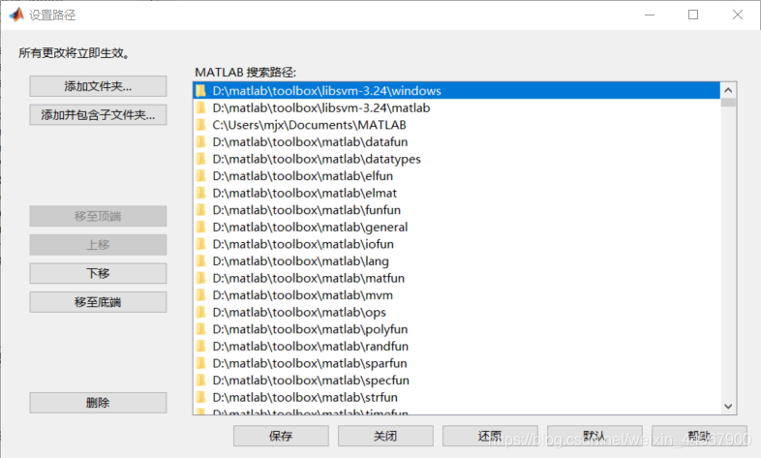Screen dimensions: 761x458
Task: Click folder icon of libsvm-3.24\matlab row
Action: [201, 107]
